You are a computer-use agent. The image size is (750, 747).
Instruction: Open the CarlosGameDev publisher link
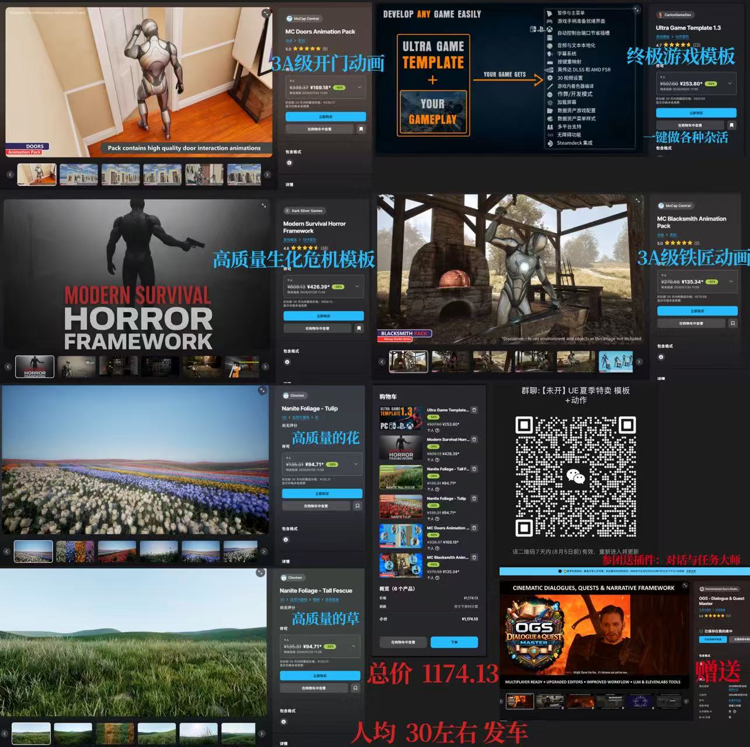coord(674,15)
